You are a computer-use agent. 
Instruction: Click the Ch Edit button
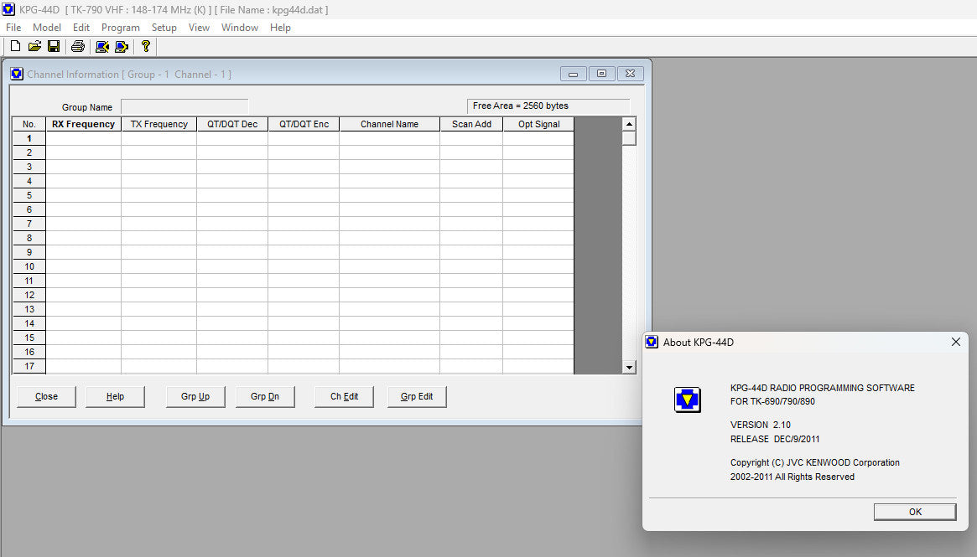(344, 396)
